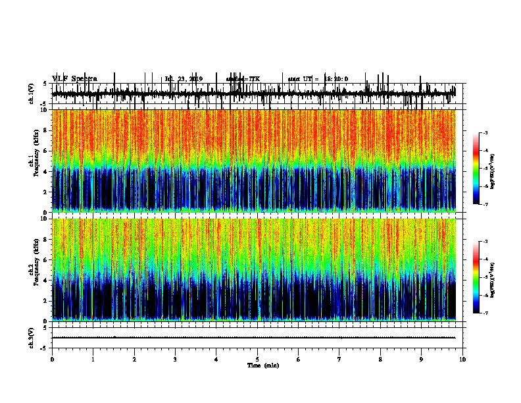Click the "9" tick on the Time axis
This screenshot has height=403, width=521.
[421, 360]
